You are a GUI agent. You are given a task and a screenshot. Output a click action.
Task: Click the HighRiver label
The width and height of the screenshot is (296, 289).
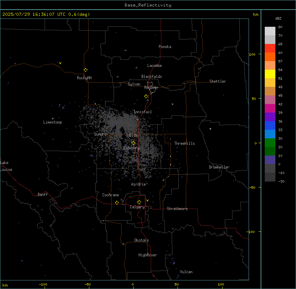(x=148, y=255)
